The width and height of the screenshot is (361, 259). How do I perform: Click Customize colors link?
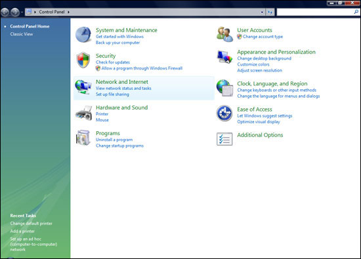click(x=253, y=64)
